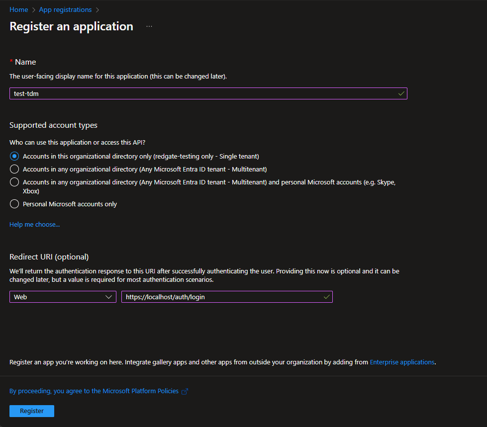Navigate to the Home breadcrumb
The height and width of the screenshot is (427, 487).
pyautogui.click(x=18, y=9)
